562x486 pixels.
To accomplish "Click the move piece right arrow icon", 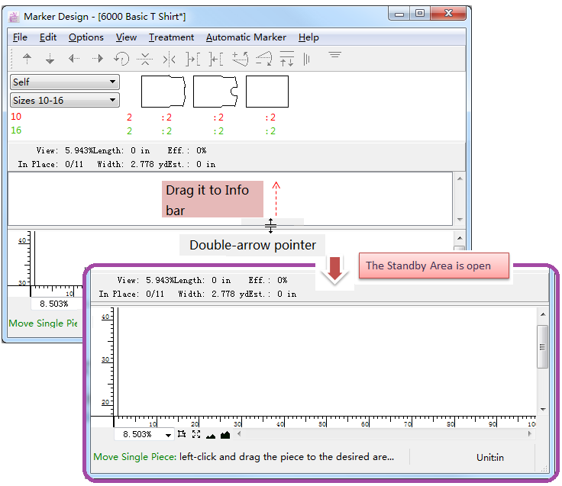I will pyautogui.click(x=97, y=59).
